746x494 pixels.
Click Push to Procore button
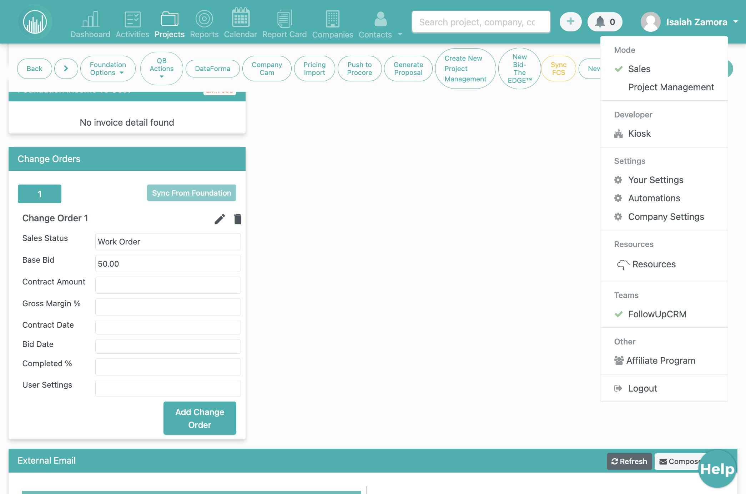coord(360,69)
